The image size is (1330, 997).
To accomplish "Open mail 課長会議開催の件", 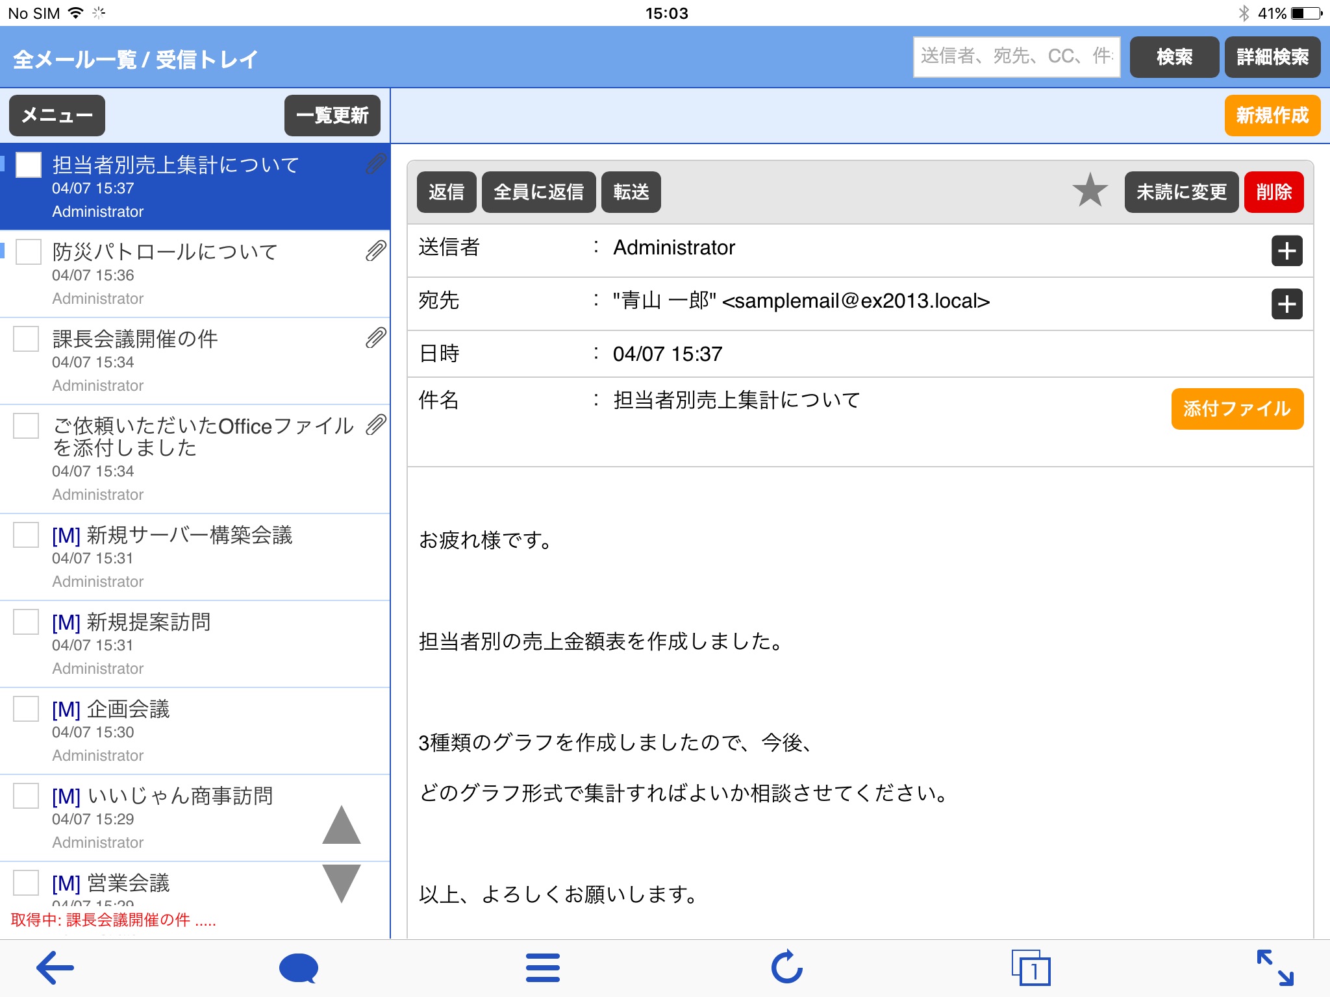I will (x=195, y=361).
